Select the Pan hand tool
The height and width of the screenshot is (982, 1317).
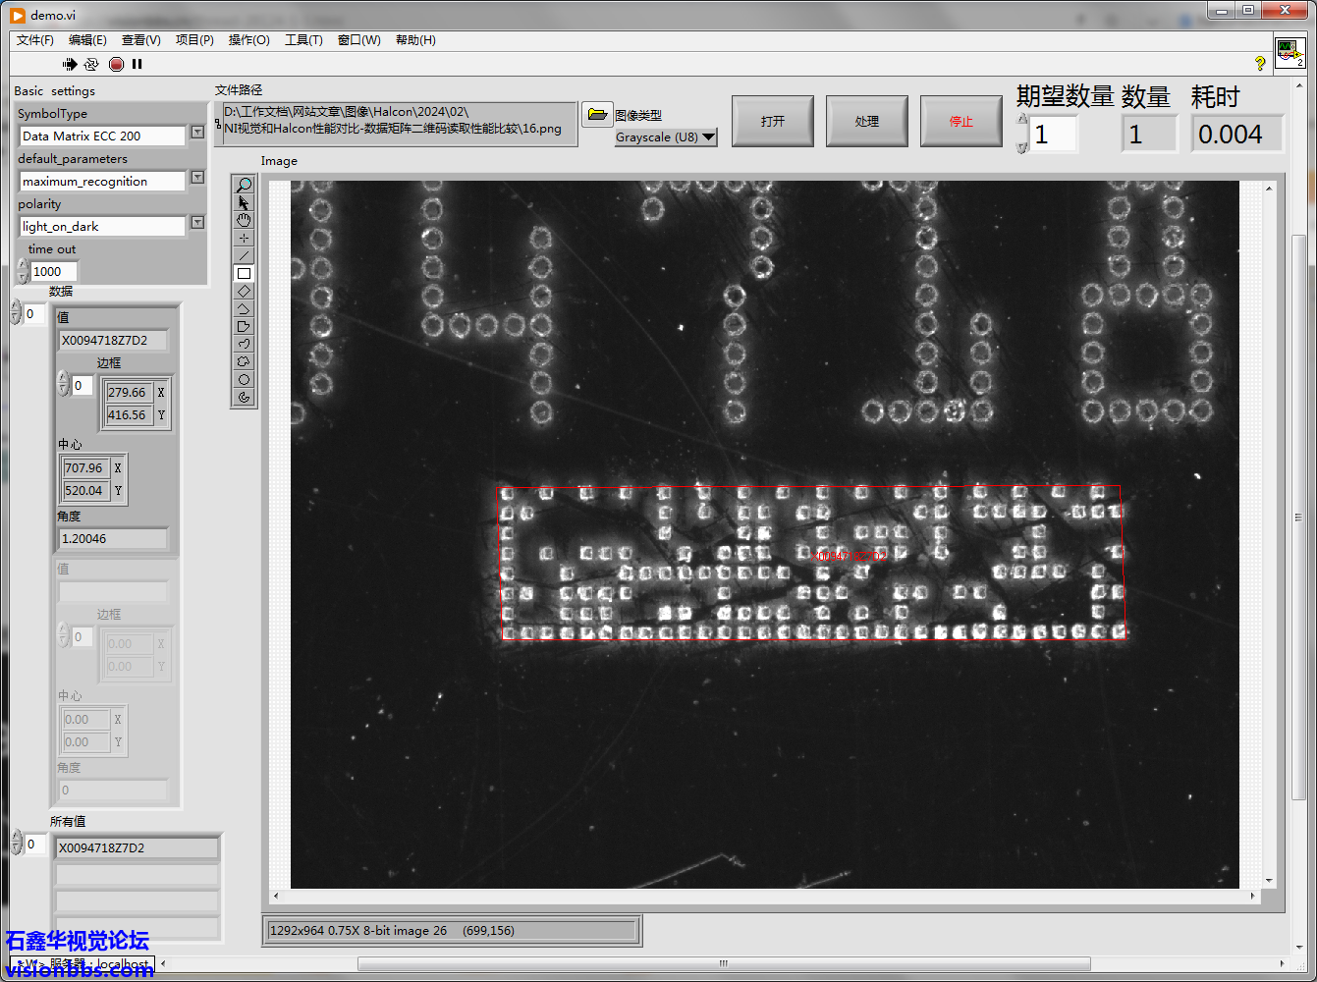244,220
